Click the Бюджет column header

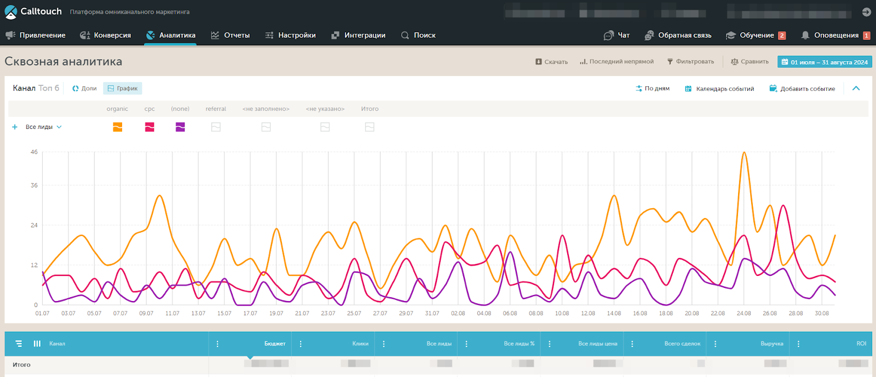point(274,344)
